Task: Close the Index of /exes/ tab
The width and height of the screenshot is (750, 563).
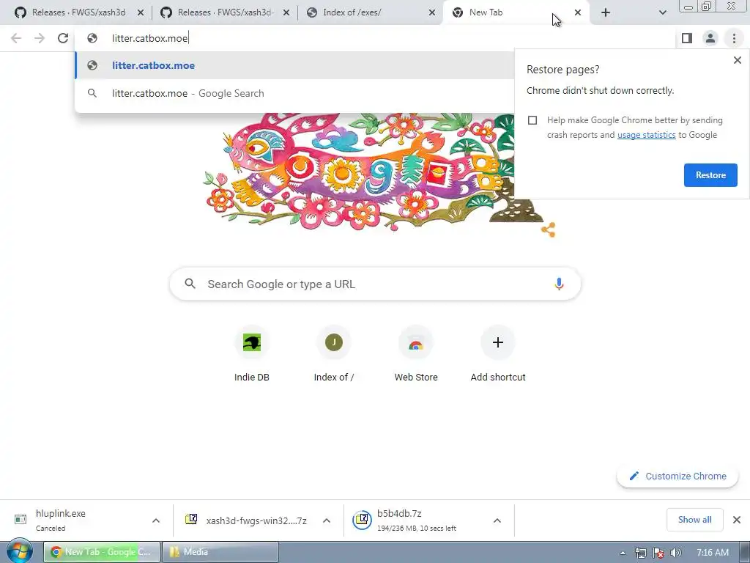Action: click(x=432, y=13)
